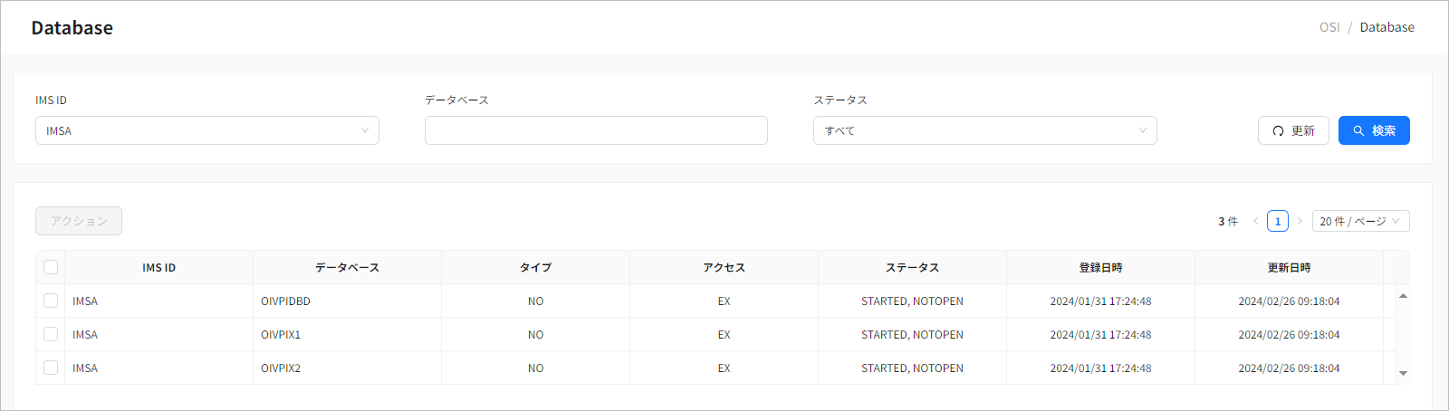This screenshot has width=1449, height=411.
Task: Expand the ステータス dropdown showing すべて
Action: click(984, 130)
